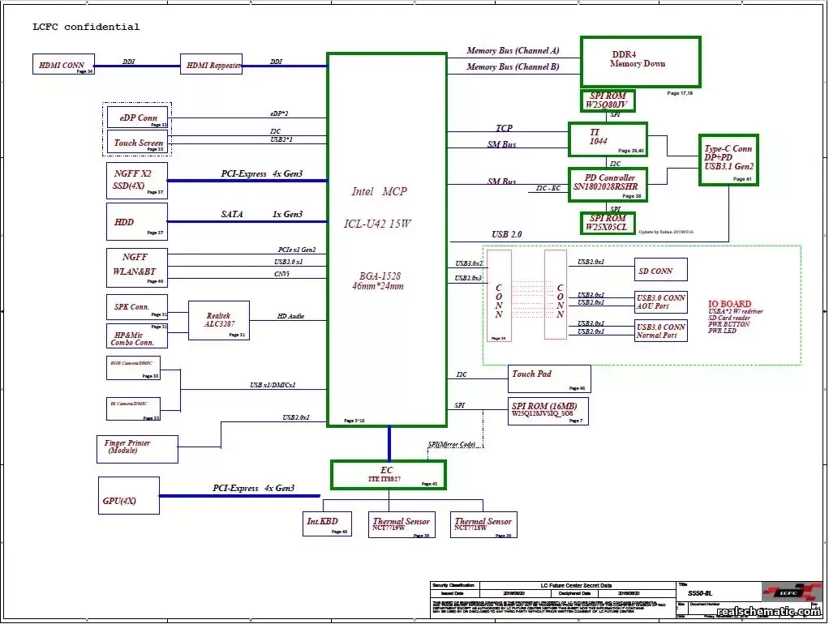Select the LC Future Center Secret Data text
The image size is (829, 624).
pos(576,585)
